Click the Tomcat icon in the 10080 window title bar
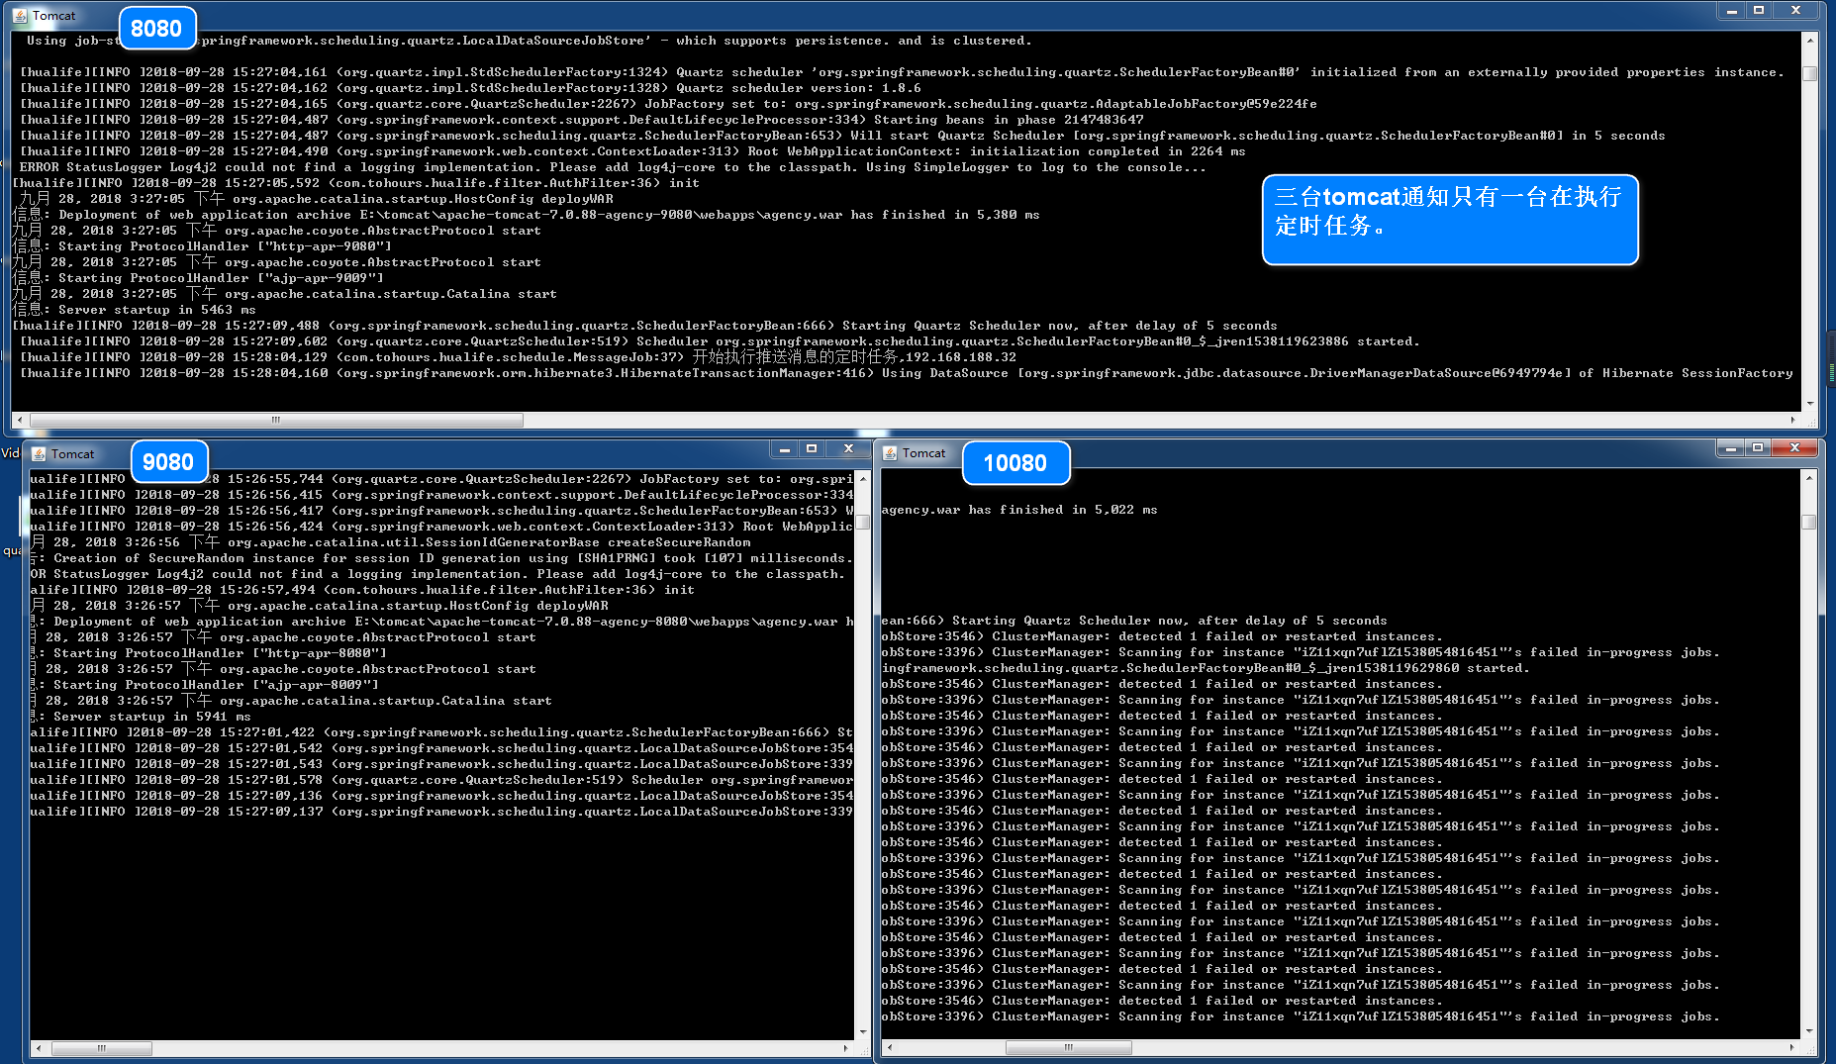 890,453
